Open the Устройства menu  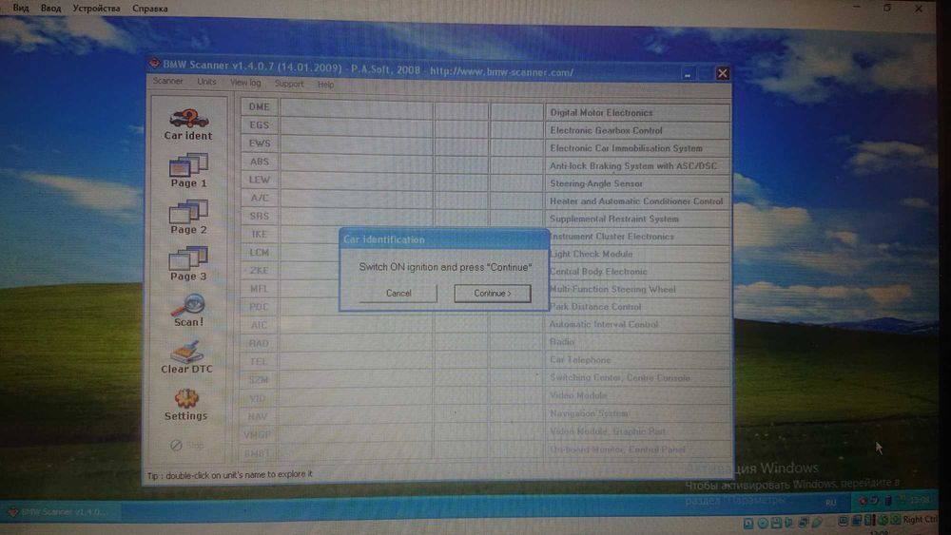click(x=96, y=8)
